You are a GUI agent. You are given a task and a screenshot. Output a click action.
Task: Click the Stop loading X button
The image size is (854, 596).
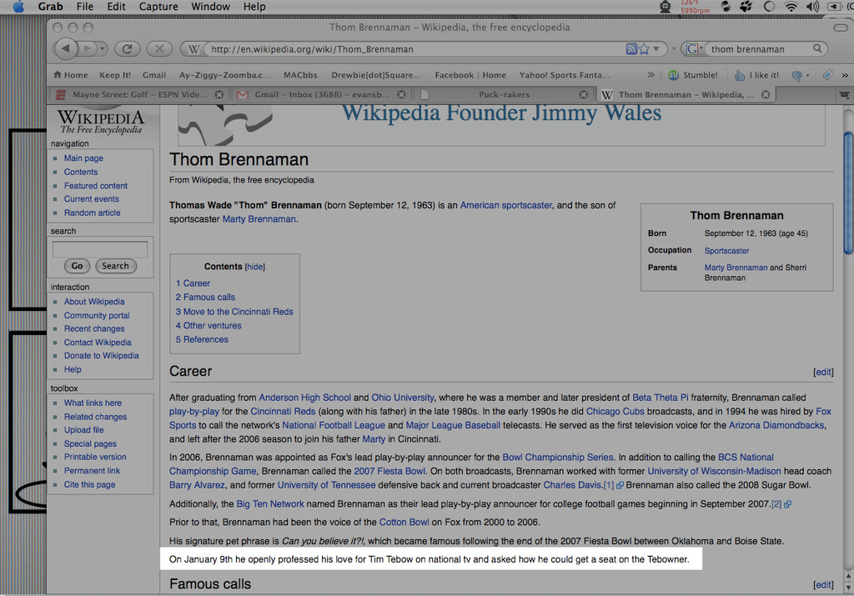pos(159,49)
